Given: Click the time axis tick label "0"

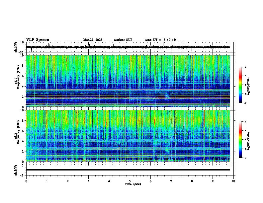Looking at the screenshot, I should point(26,181).
